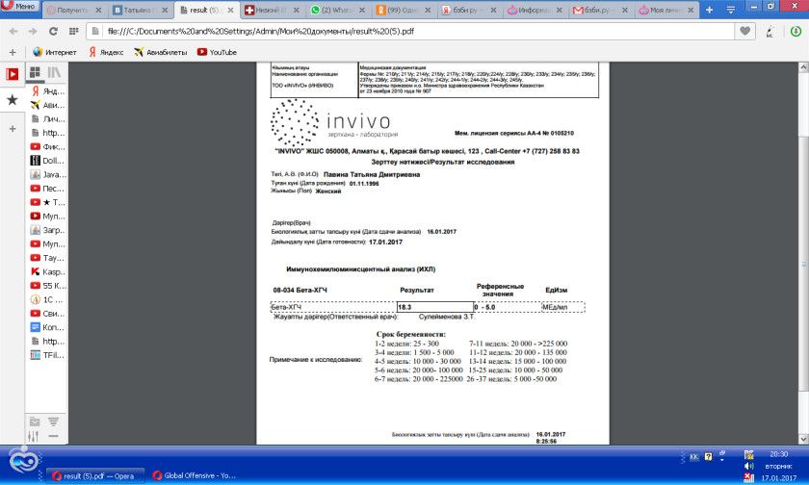The width and height of the screenshot is (809, 485).
Task: Click the volume speaker icon in system tray
Action: (x=749, y=467)
